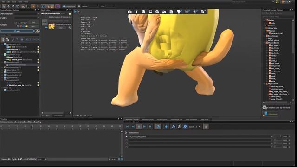Viewport: 297px width, 167px height.
Task: Click the gear icon beside Compiled status
Action: (265, 108)
